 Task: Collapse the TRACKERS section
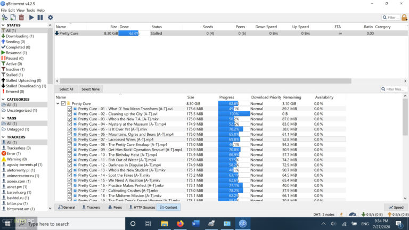pos(3,137)
